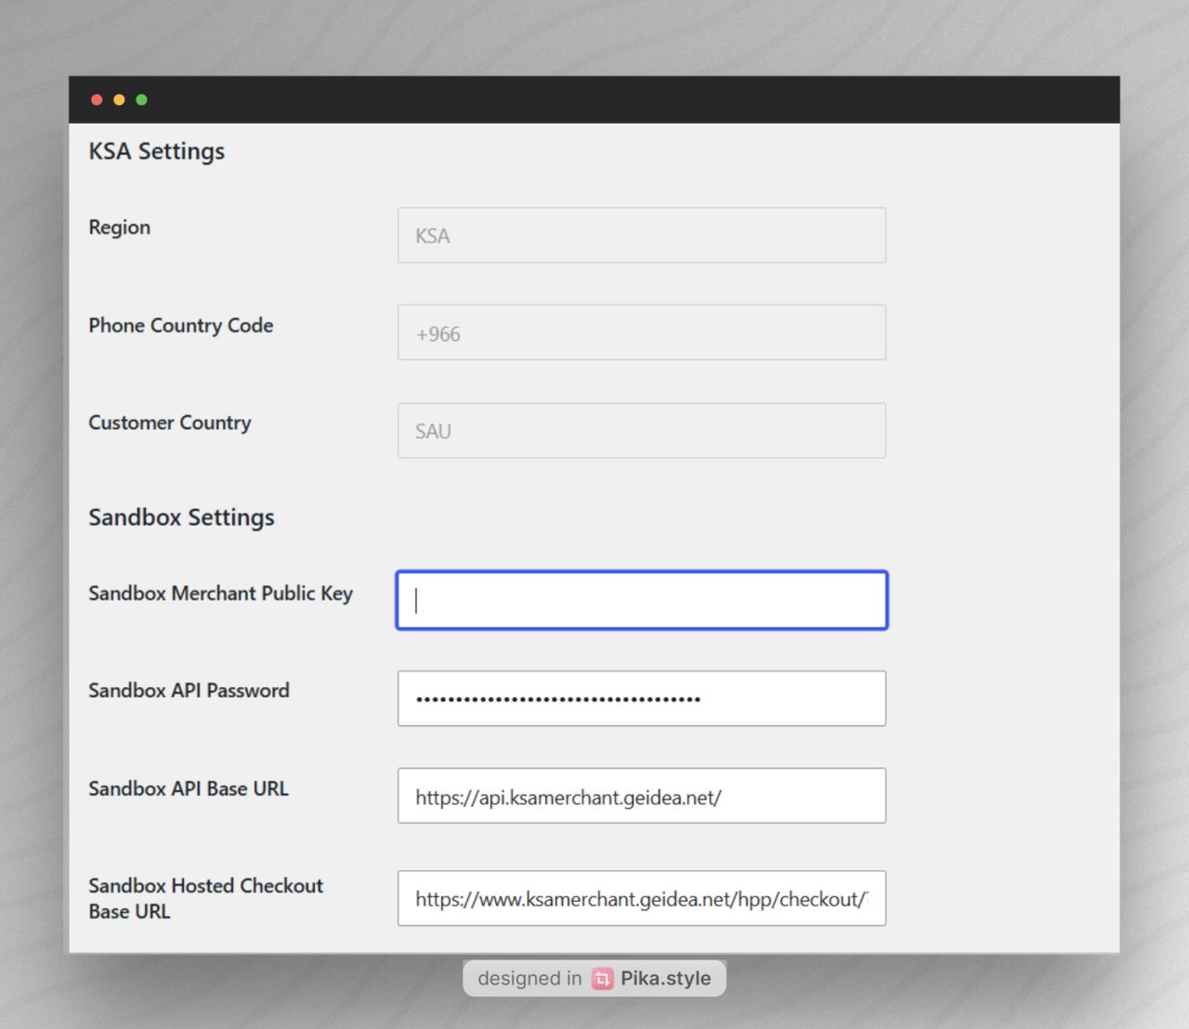Click the Sandbox Hosted Checkout Base URL field

tap(642, 898)
